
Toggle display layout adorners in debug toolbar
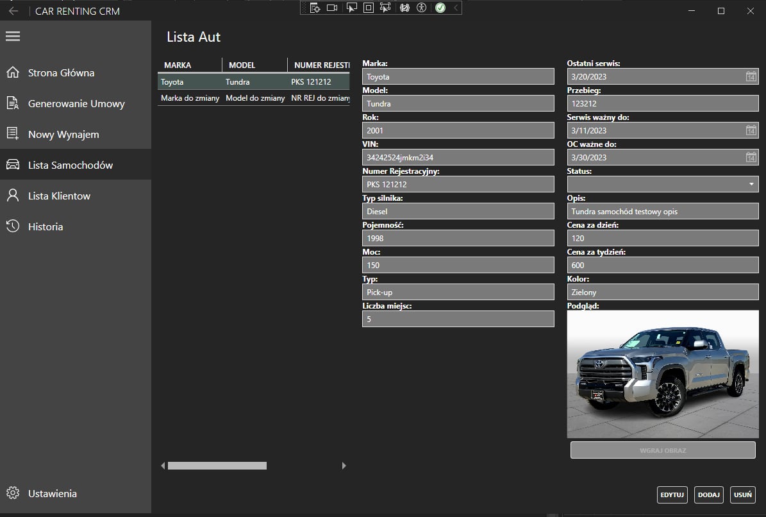(369, 8)
